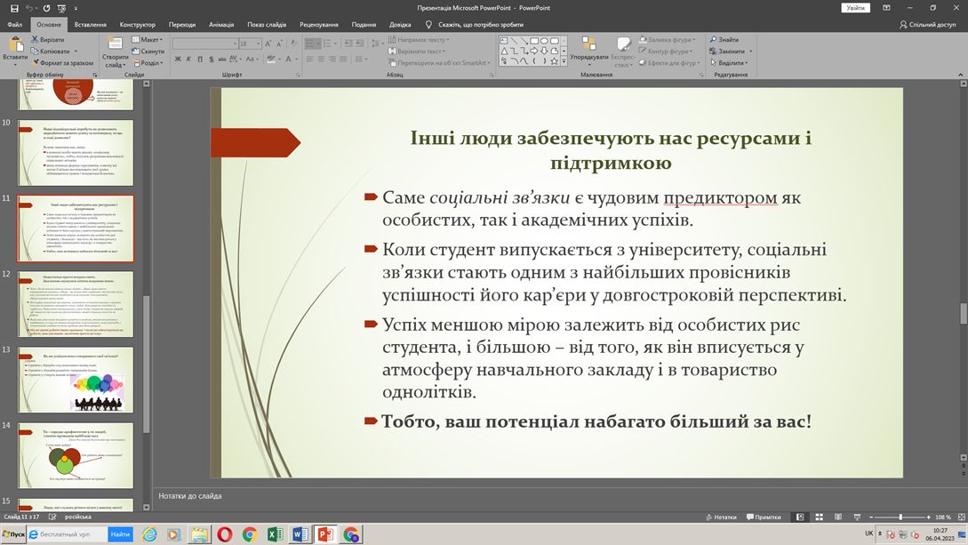Image resolution: width=968 pixels, height=545 pixels.
Task: Click the Save icon in quick access toolbar
Action: (14, 8)
